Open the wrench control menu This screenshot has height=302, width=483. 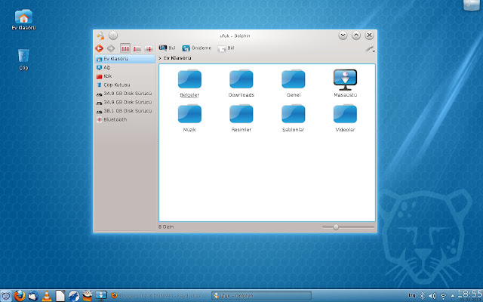point(370,48)
